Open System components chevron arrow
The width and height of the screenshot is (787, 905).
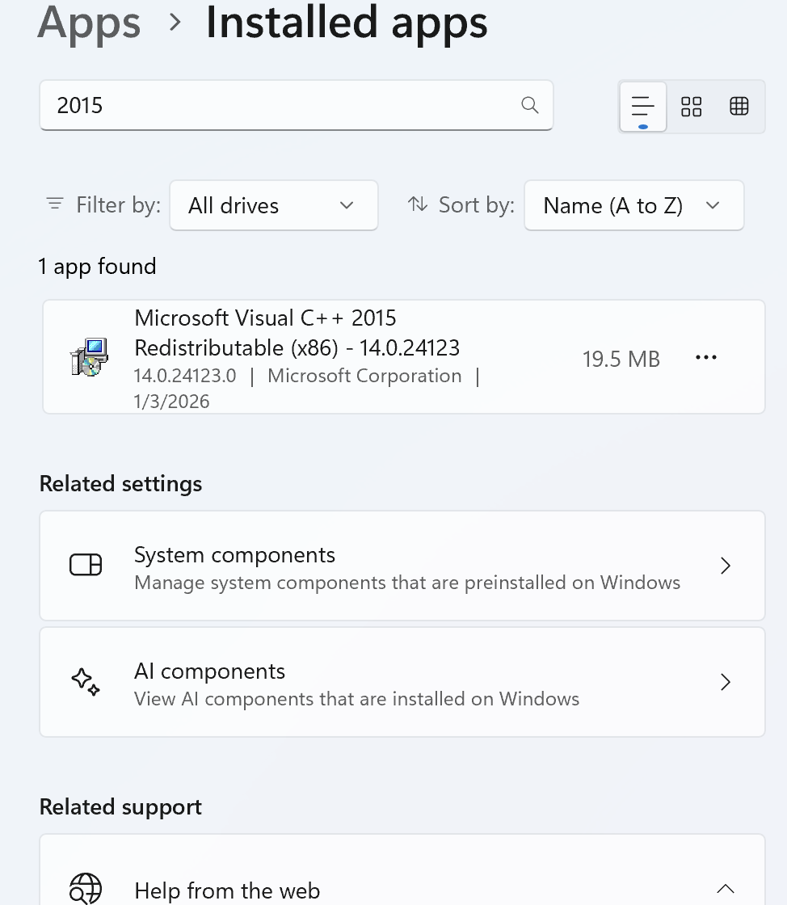(725, 566)
